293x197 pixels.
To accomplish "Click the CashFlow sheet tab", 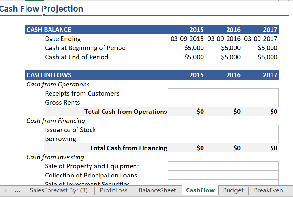I will pos(200,190).
